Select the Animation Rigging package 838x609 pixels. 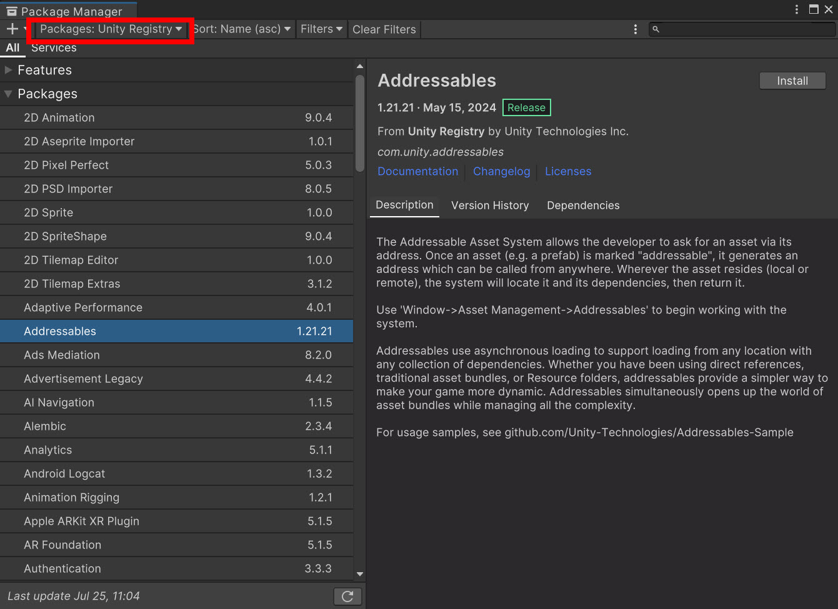coord(177,497)
